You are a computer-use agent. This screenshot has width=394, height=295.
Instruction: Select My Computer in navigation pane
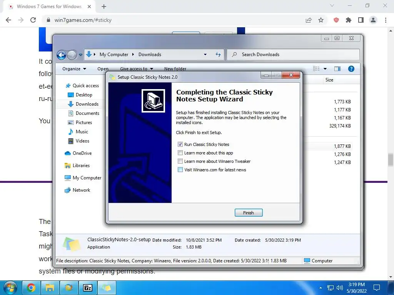[83, 177]
